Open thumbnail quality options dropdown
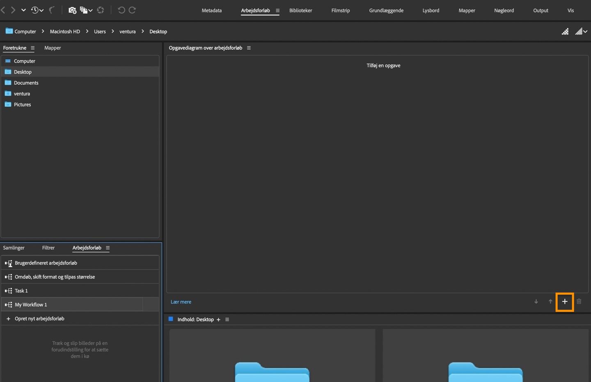The height and width of the screenshot is (382, 591). point(581,31)
